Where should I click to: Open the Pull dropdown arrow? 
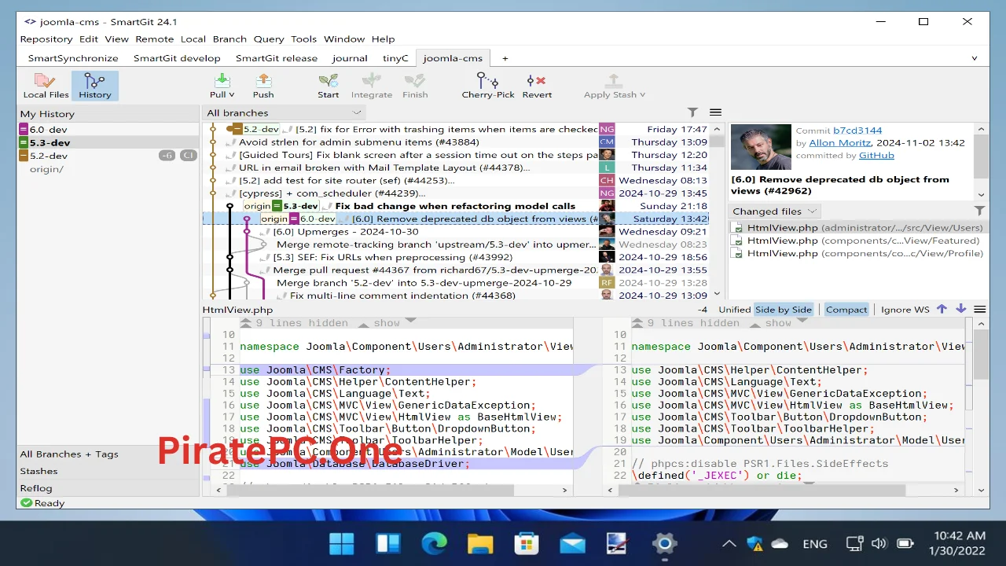[231, 95]
